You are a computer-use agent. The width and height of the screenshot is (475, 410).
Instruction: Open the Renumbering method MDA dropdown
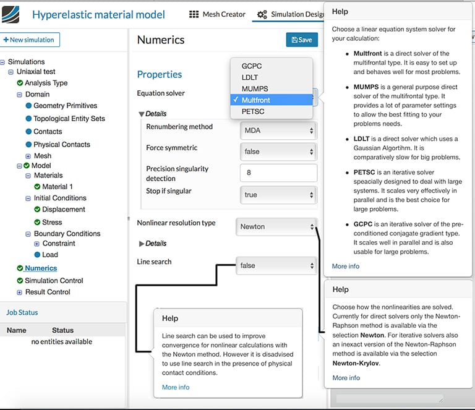click(x=279, y=130)
